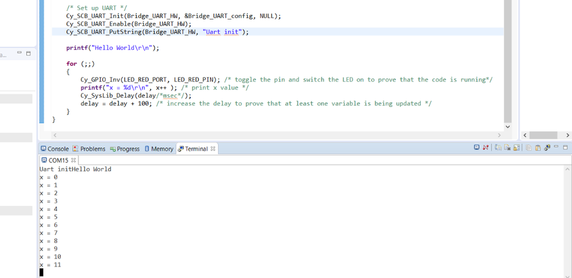This screenshot has width=572, height=278.
Task: Switch to the Problems tab
Action: (x=89, y=149)
